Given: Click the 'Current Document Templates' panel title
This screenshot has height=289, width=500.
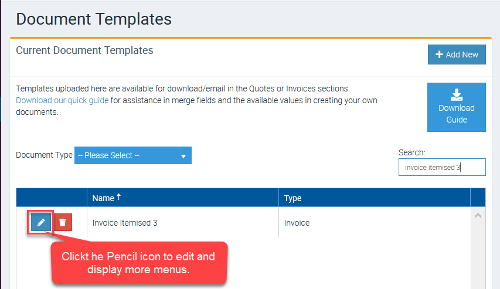Looking at the screenshot, I should (84, 50).
